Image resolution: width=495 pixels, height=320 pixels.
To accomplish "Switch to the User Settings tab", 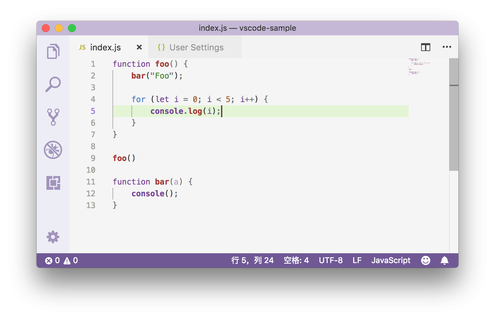I will (x=196, y=47).
